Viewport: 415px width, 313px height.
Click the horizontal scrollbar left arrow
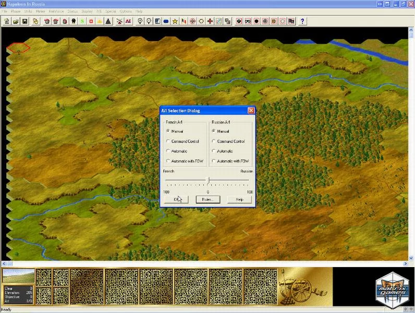coord(4,264)
